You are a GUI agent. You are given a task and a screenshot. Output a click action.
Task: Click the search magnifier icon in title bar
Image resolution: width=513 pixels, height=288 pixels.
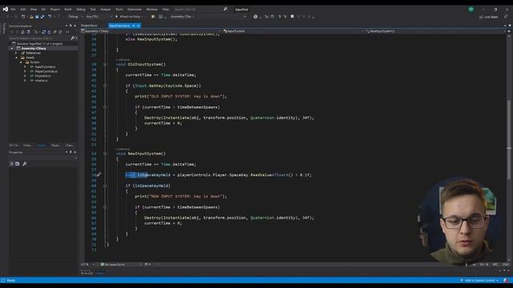225,9
